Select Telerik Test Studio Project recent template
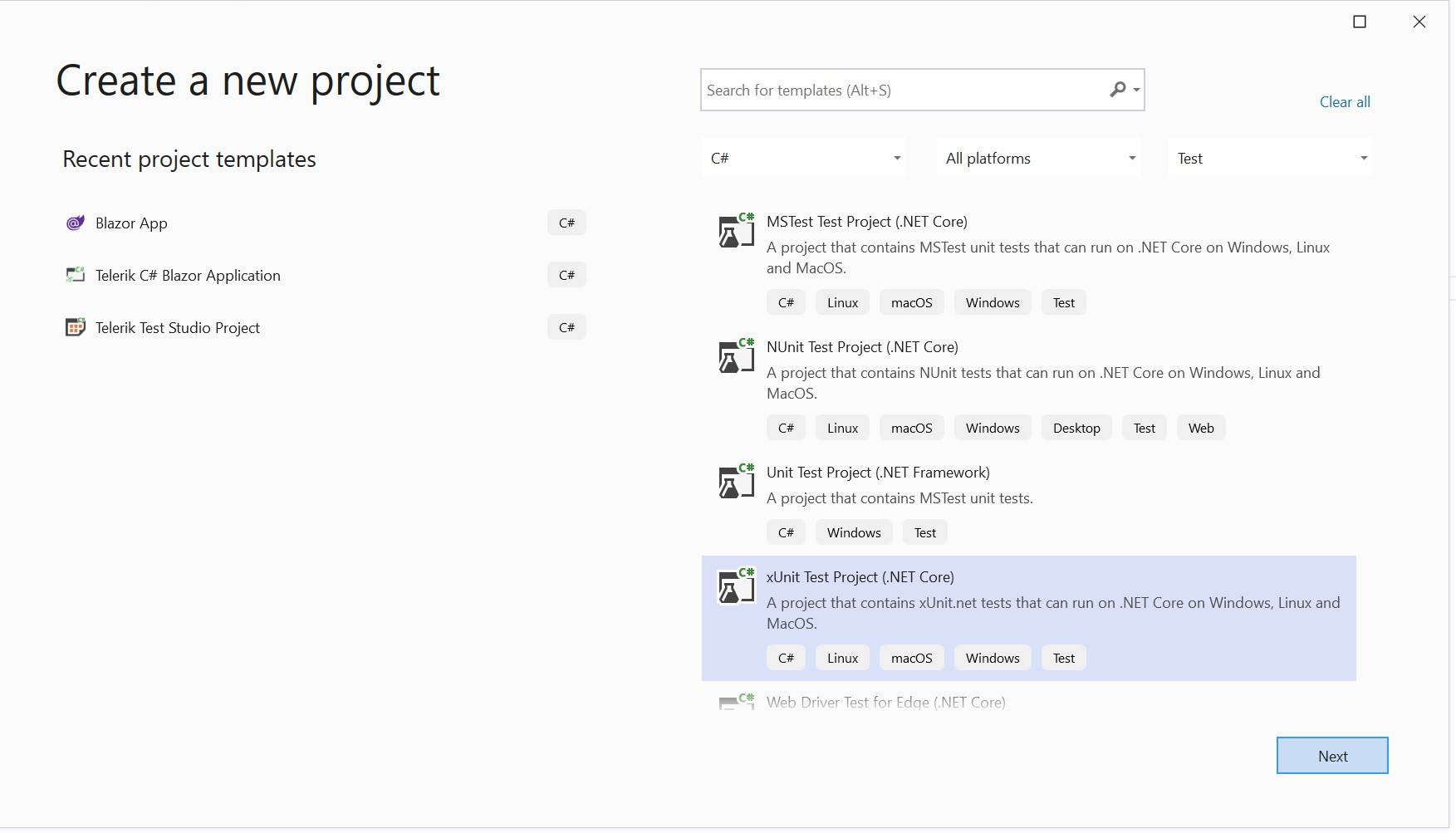The image size is (1456, 833). point(326,327)
